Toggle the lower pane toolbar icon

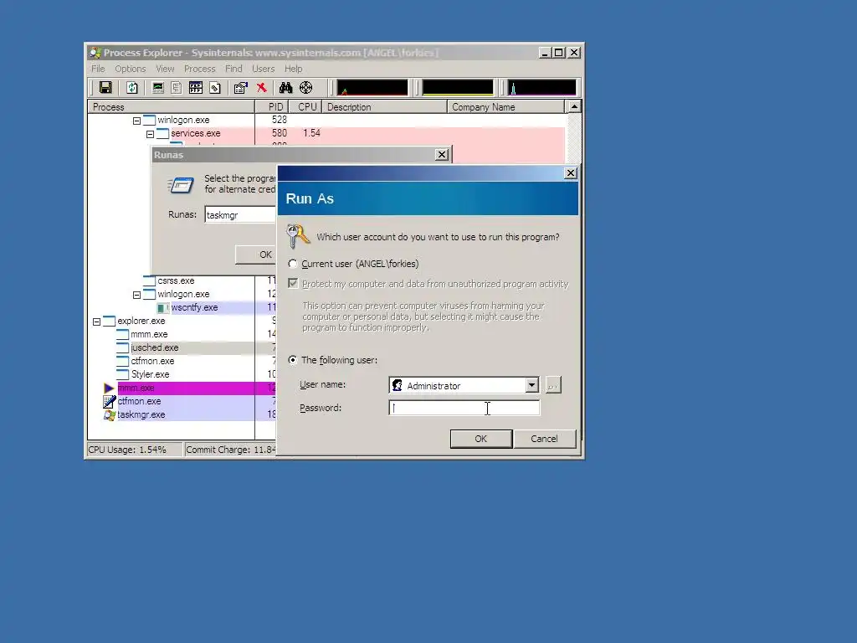point(196,87)
